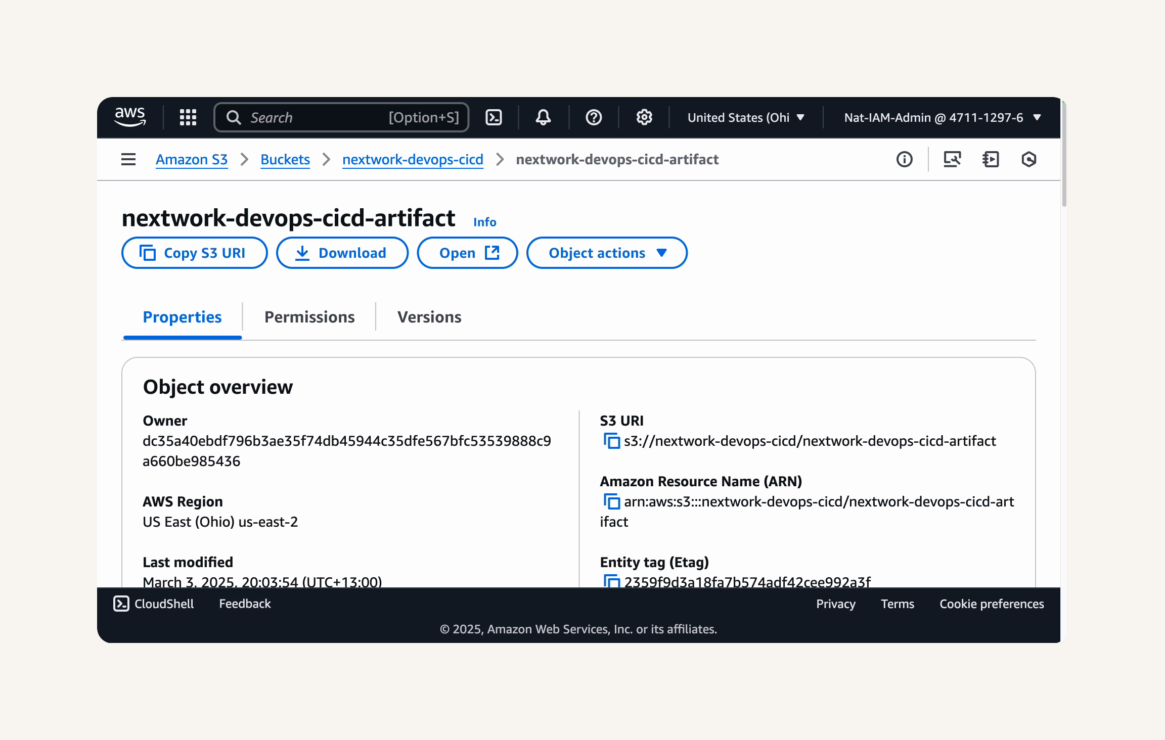This screenshot has height=740, width=1165.
Task: Select the Properties tab
Action: (182, 317)
